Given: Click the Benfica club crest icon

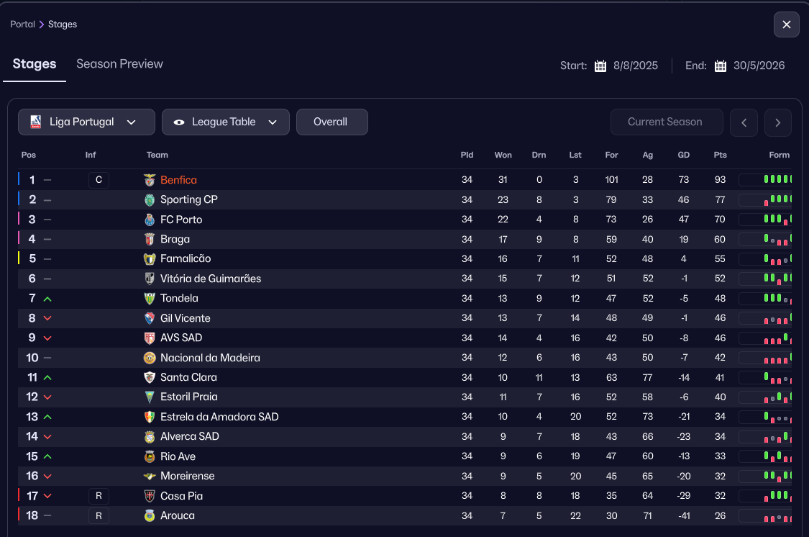Looking at the screenshot, I should [x=150, y=180].
